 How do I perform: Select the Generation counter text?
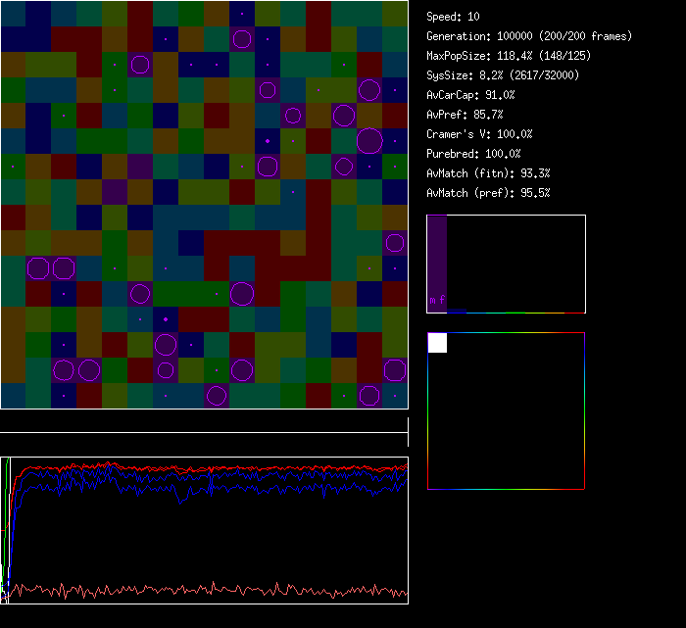529,36
